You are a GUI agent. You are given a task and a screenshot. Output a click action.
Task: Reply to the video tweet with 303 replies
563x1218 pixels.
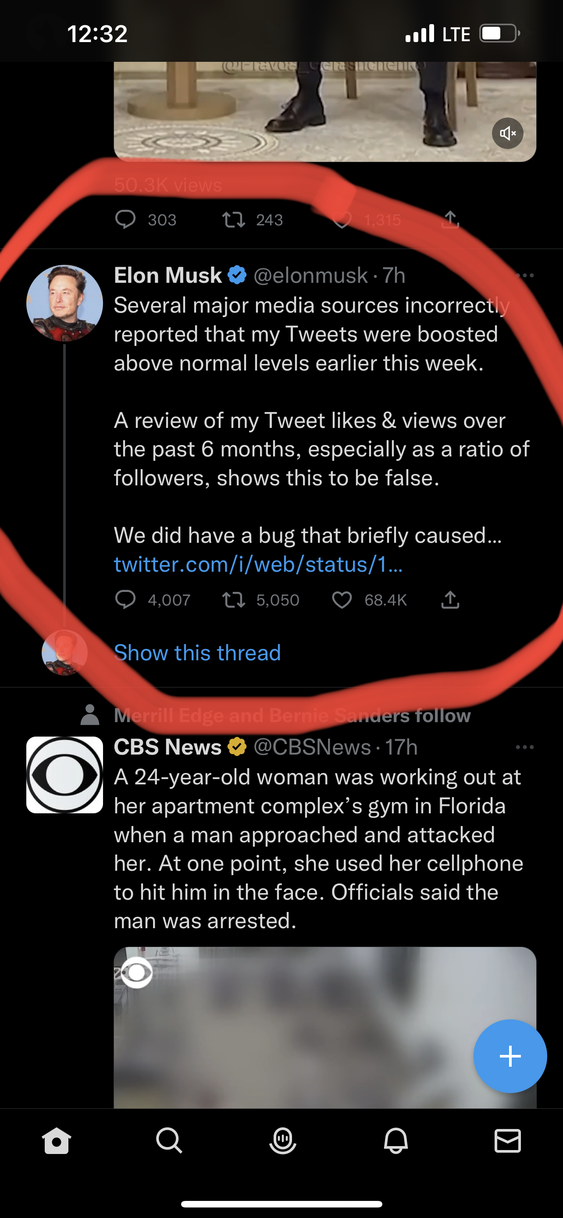coord(125,220)
